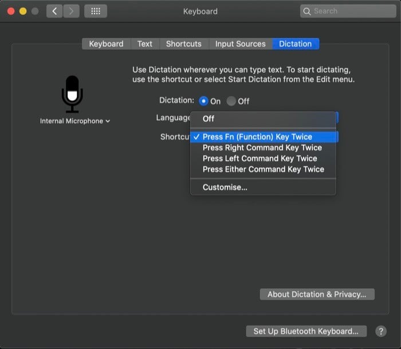Open the Input Sources tab
Viewport: 401px width, 349px height.
click(241, 43)
